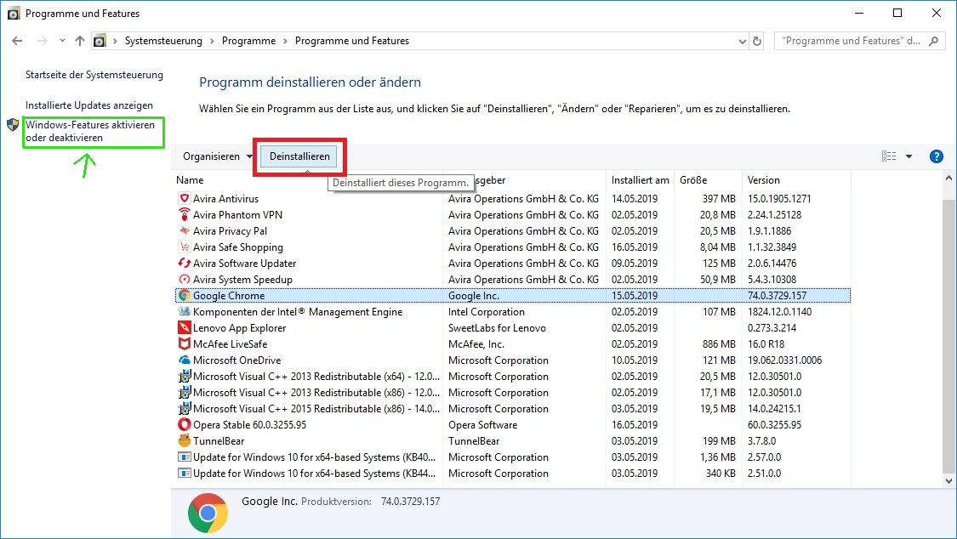This screenshot has width=957, height=539.
Task: Open the Organisieren dropdown menu
Action: (217, 156)
